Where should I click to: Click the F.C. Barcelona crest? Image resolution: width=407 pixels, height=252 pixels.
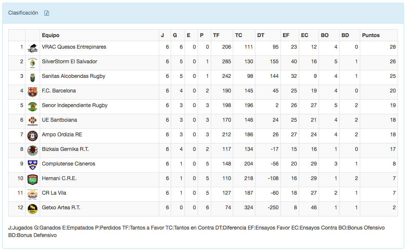click(x=33, y=92)
